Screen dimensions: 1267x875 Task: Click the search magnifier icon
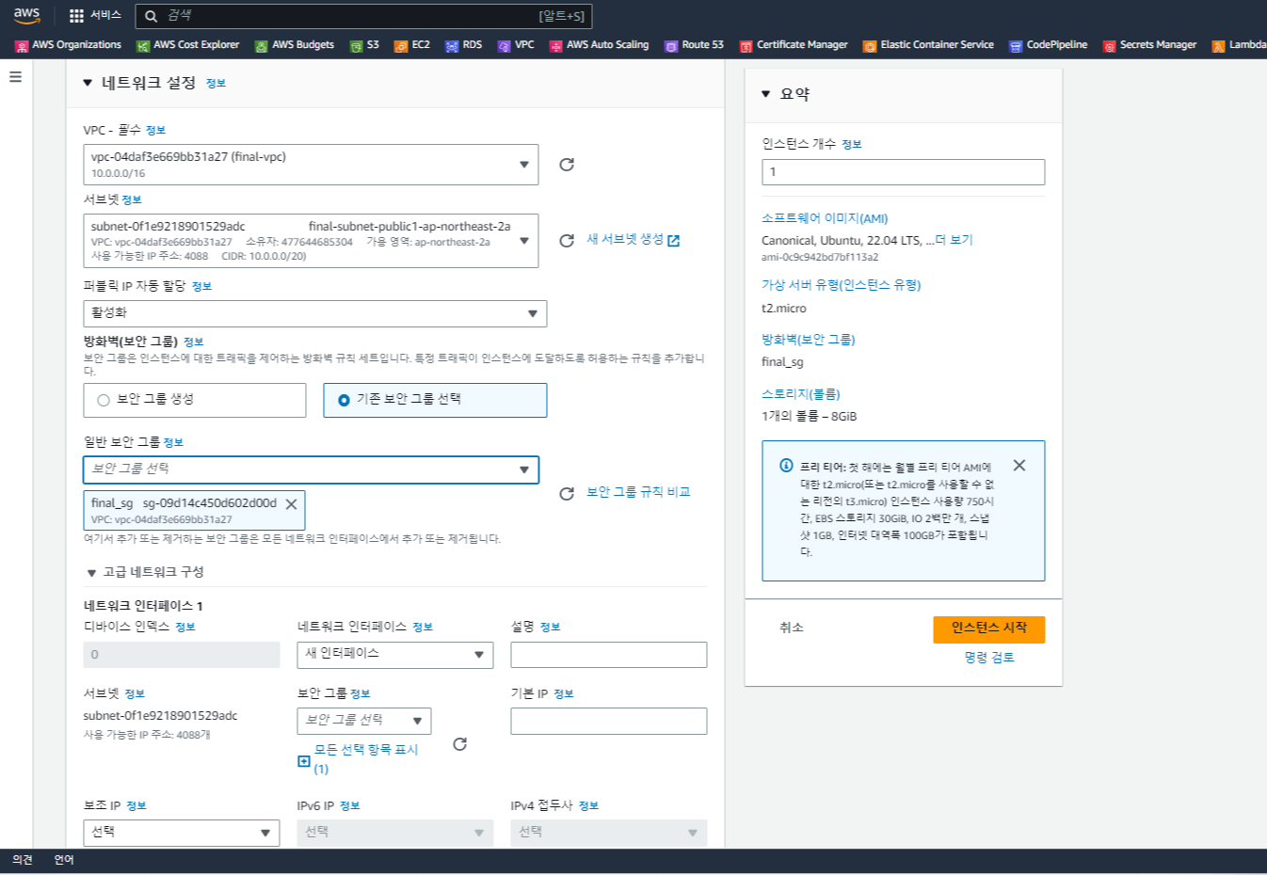point(151,16)
